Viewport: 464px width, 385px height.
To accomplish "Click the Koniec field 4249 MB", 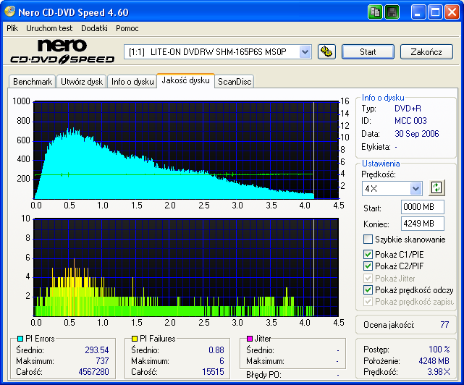I will [423, 224].
